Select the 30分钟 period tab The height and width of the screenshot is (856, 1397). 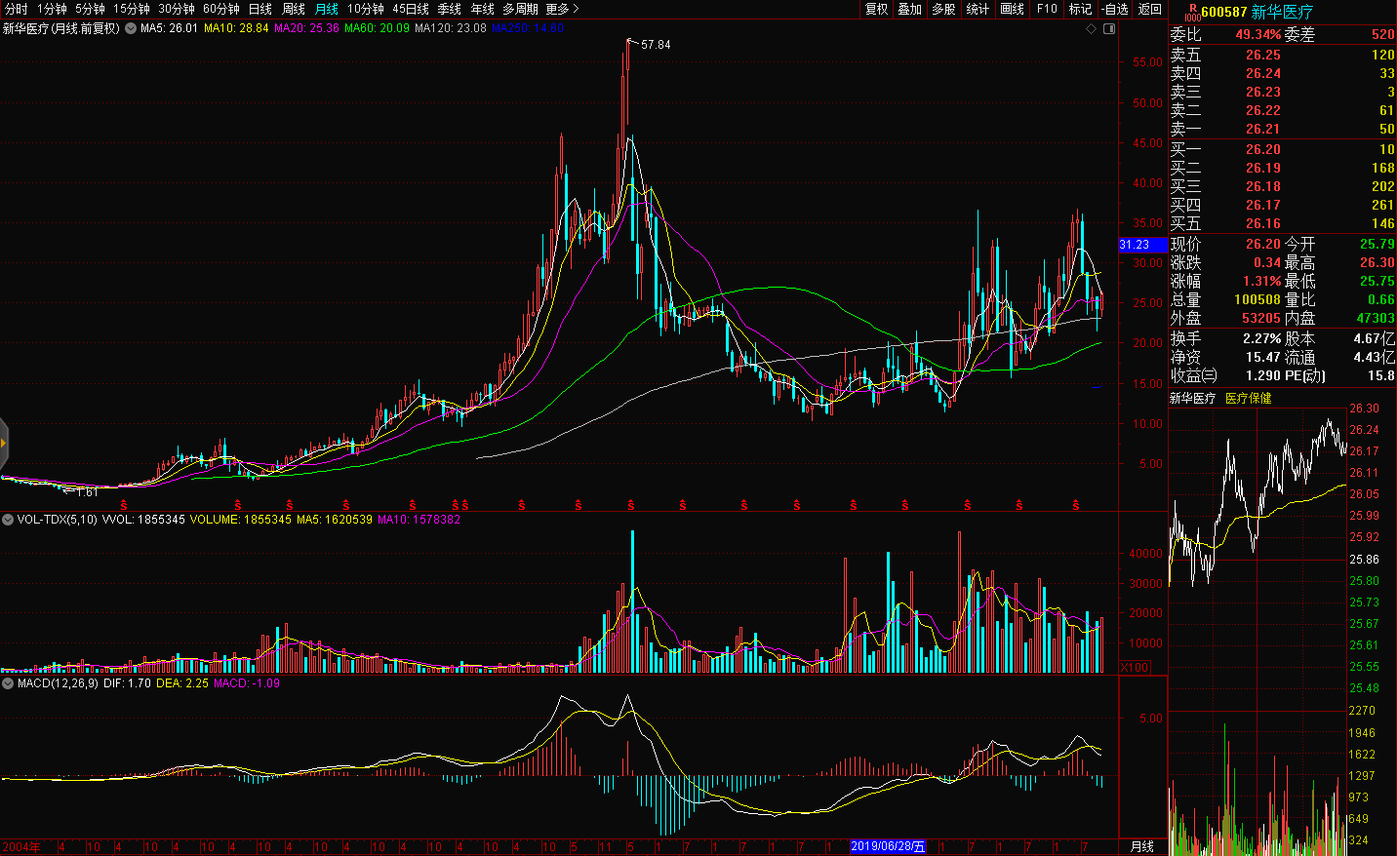(177, 9)
